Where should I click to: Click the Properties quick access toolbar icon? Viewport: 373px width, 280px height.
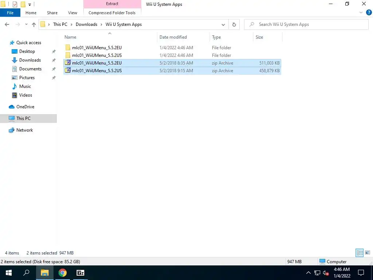point(15,4)
